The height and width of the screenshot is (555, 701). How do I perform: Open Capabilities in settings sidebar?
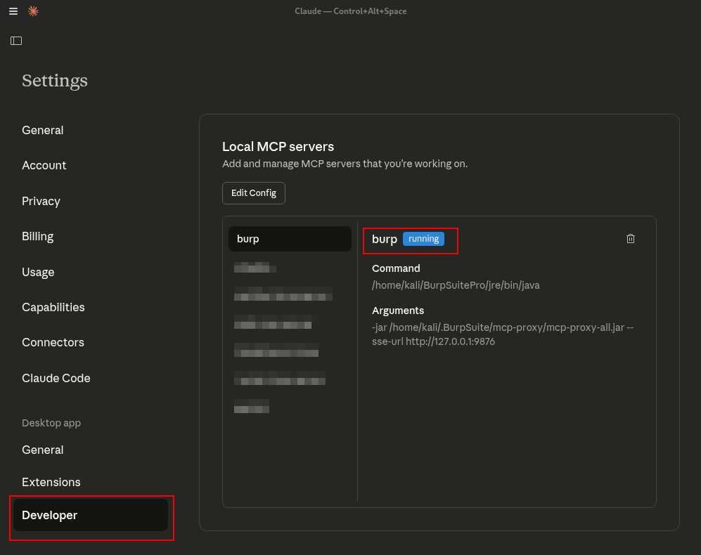[53, 307]
